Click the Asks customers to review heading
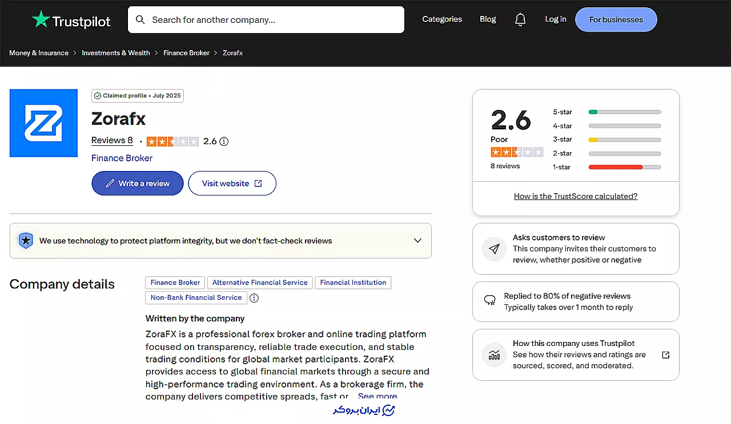This screenshot has height=424, width=731. click(559, 238)
